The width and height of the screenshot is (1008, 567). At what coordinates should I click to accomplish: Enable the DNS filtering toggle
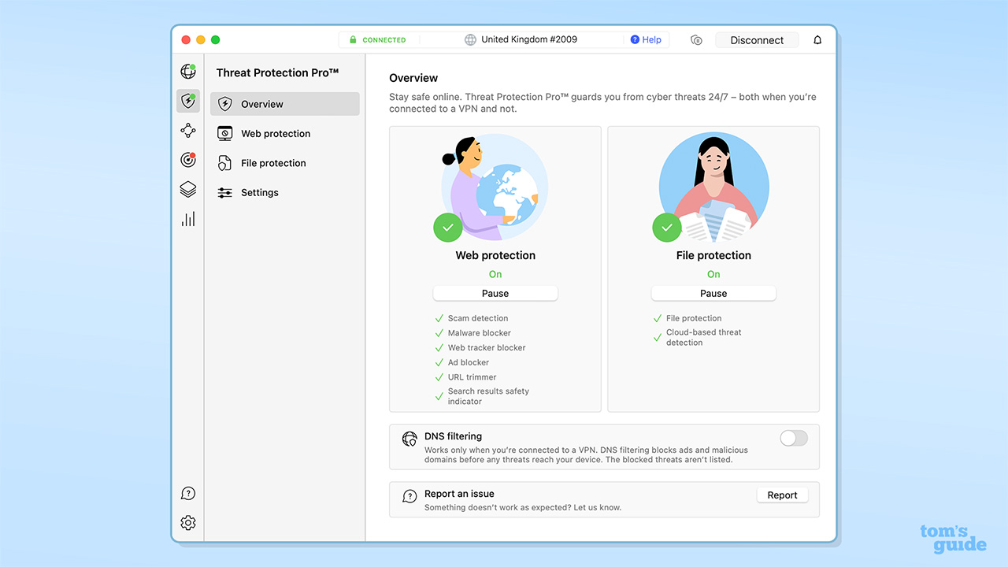[793, 439]
